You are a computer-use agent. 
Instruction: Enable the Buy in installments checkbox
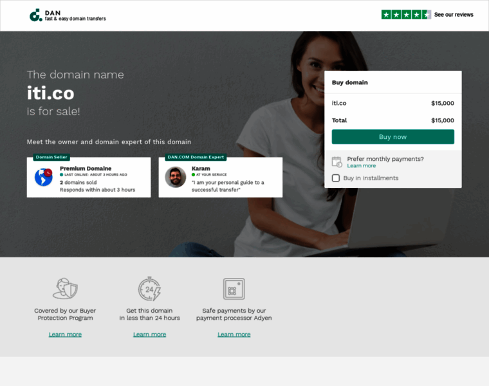pos(336,178)
